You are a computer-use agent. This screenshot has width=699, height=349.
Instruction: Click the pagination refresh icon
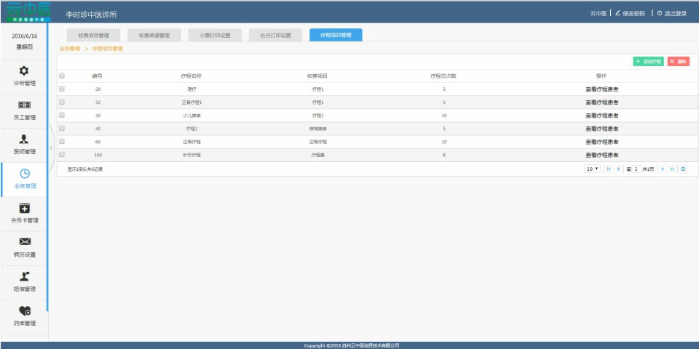point(683,169)
